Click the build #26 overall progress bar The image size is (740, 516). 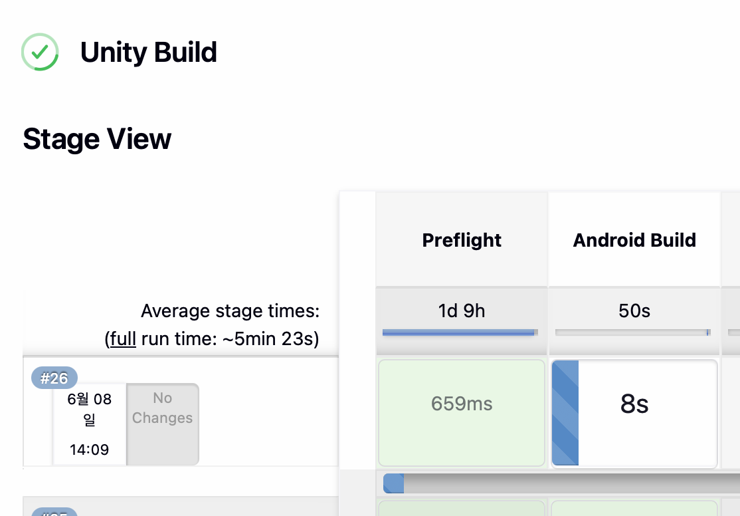click(561, 483)
